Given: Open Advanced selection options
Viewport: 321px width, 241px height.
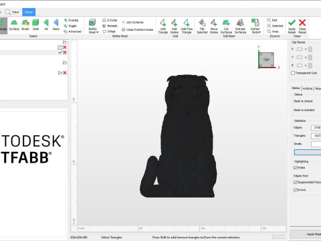Looking at the screenshot, I should 73,31.
